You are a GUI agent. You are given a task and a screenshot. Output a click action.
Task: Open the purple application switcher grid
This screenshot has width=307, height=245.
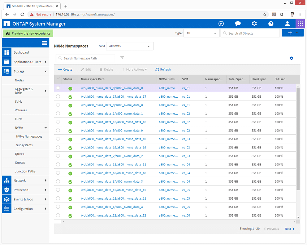click(300, 24)
